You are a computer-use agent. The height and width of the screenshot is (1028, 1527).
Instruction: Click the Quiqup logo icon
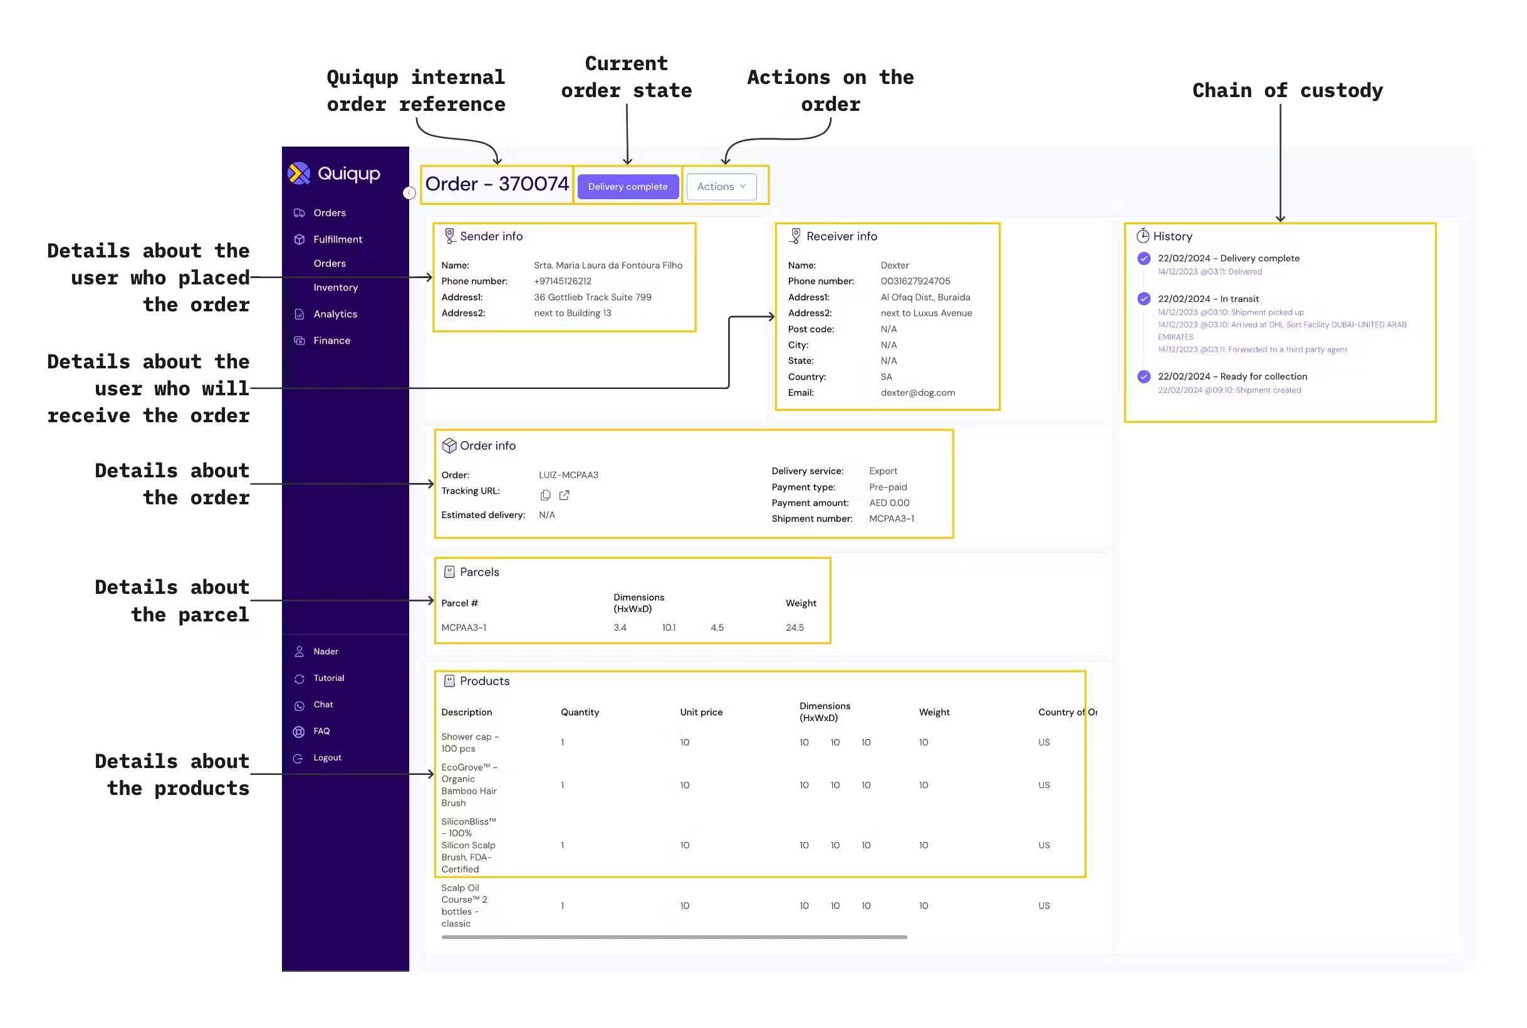pos(299,174)
